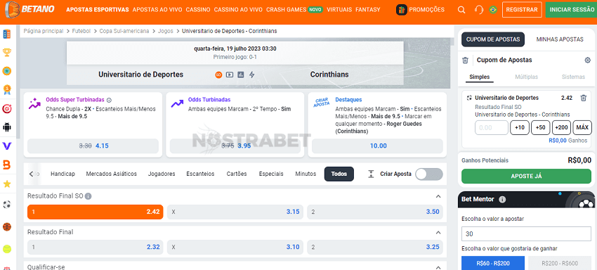Clear all bets with coupon trash icon
This screenshot has height=270, width=597.
point(465,60)
